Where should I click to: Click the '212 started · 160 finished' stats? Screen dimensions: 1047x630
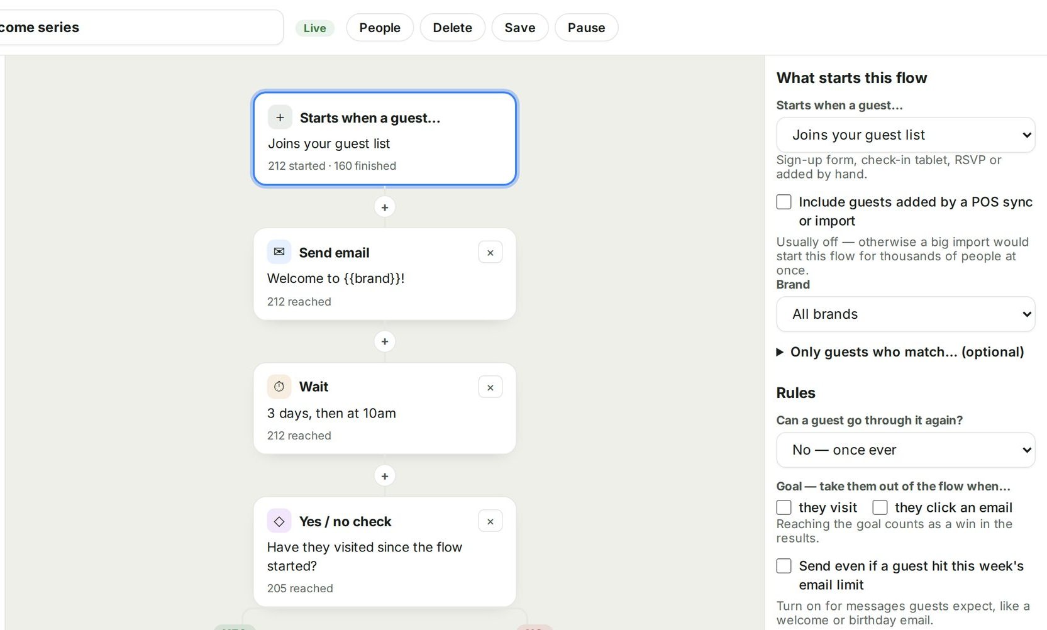pyautogui.click(x=332, y=166)
